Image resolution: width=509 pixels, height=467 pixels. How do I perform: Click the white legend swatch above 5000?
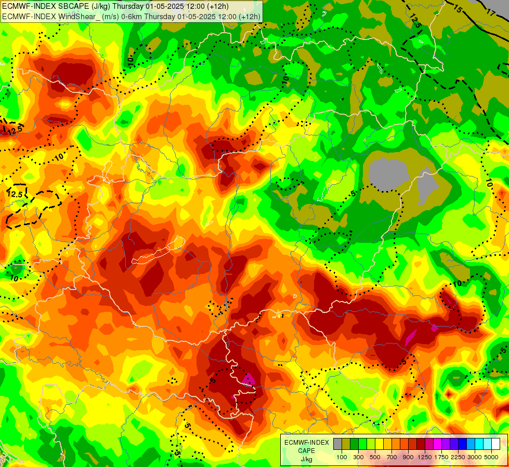(495, 444)
